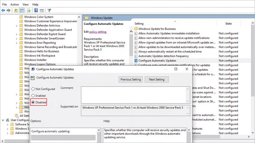The width and height of the screenshot is (255, 143).
Task: Click the Back arrow toolbar icon
Action: [3, 11]
